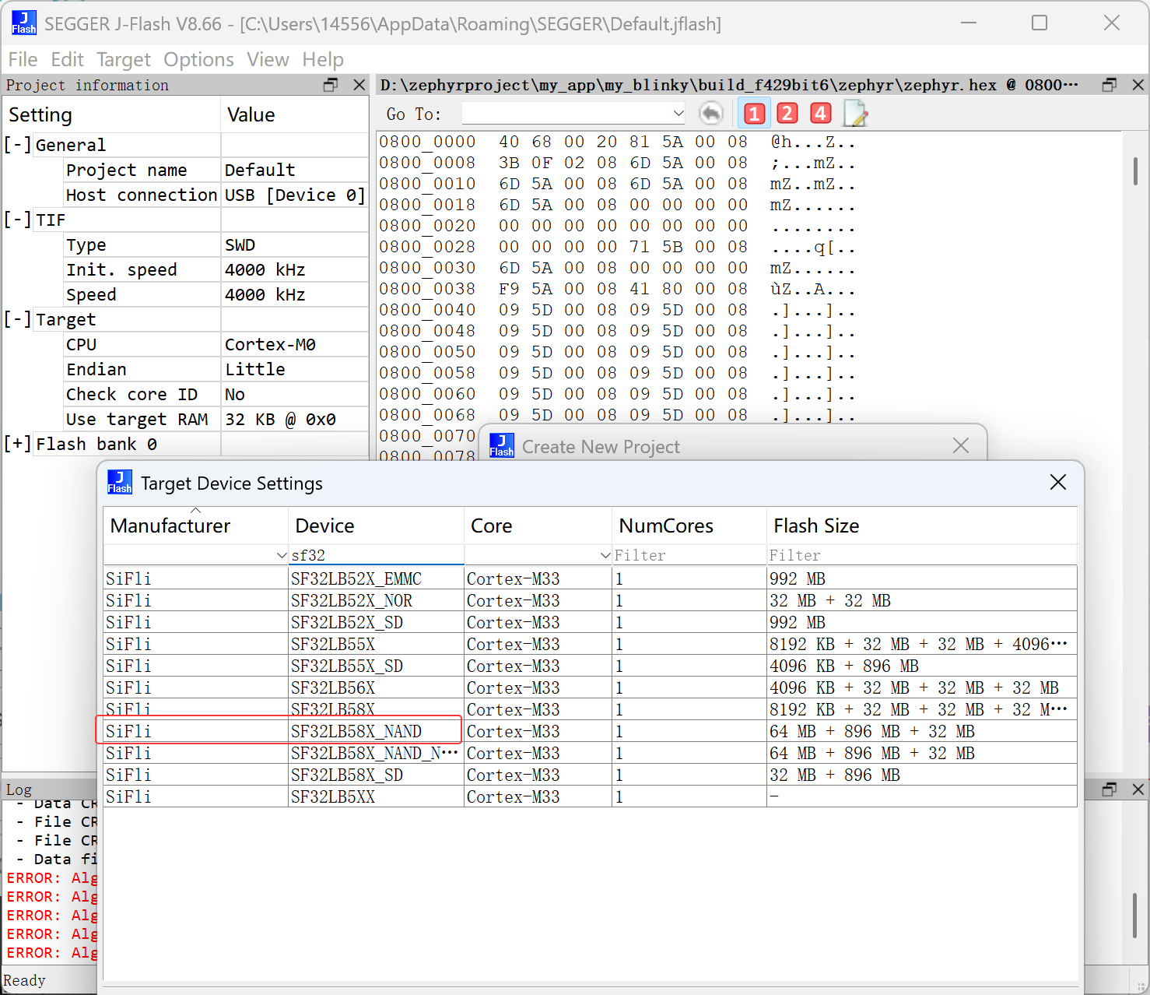Collapse the General settings group
The image size is (1150, 995).
click(x=17, y=145)
